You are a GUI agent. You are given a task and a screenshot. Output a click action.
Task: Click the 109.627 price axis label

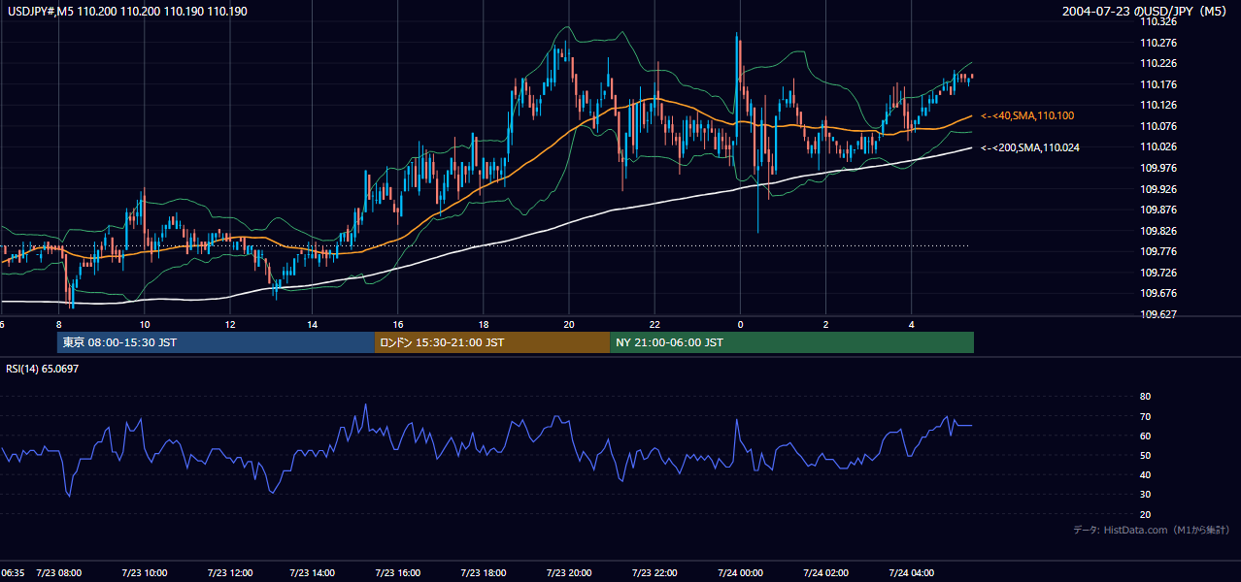[1158, 314]
